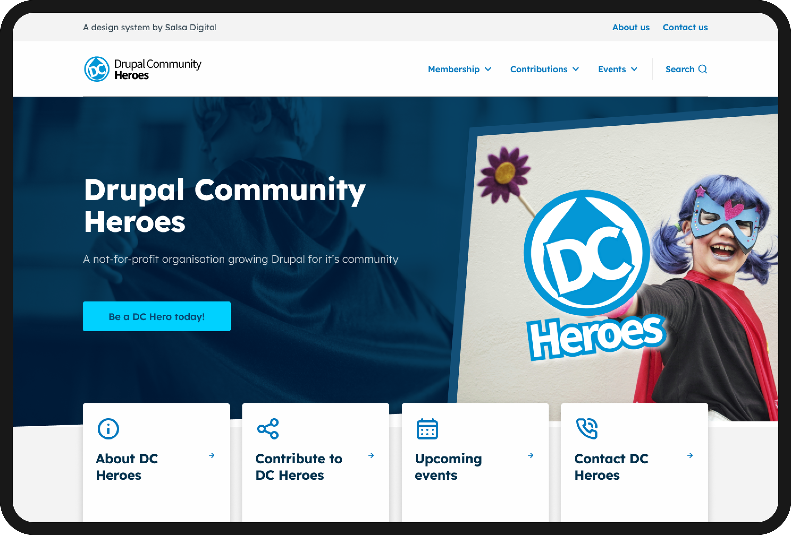Viewport: 791px width, 535px height.
Task: Click the arrow on Contribute to DC Heroes card
Action: coord(371,456)
